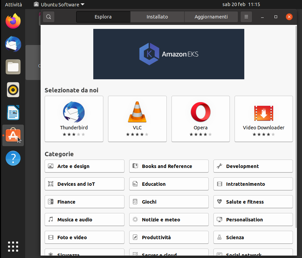This screenshot has width=302, height=258.
Task: Browse the Giochi category
Action: coord(169,202)
